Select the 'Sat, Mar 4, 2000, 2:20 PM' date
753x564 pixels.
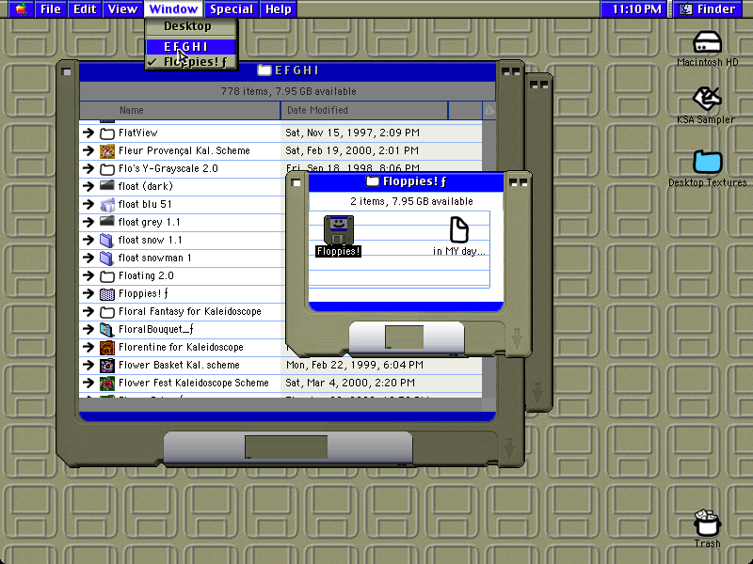coord(350,383)
